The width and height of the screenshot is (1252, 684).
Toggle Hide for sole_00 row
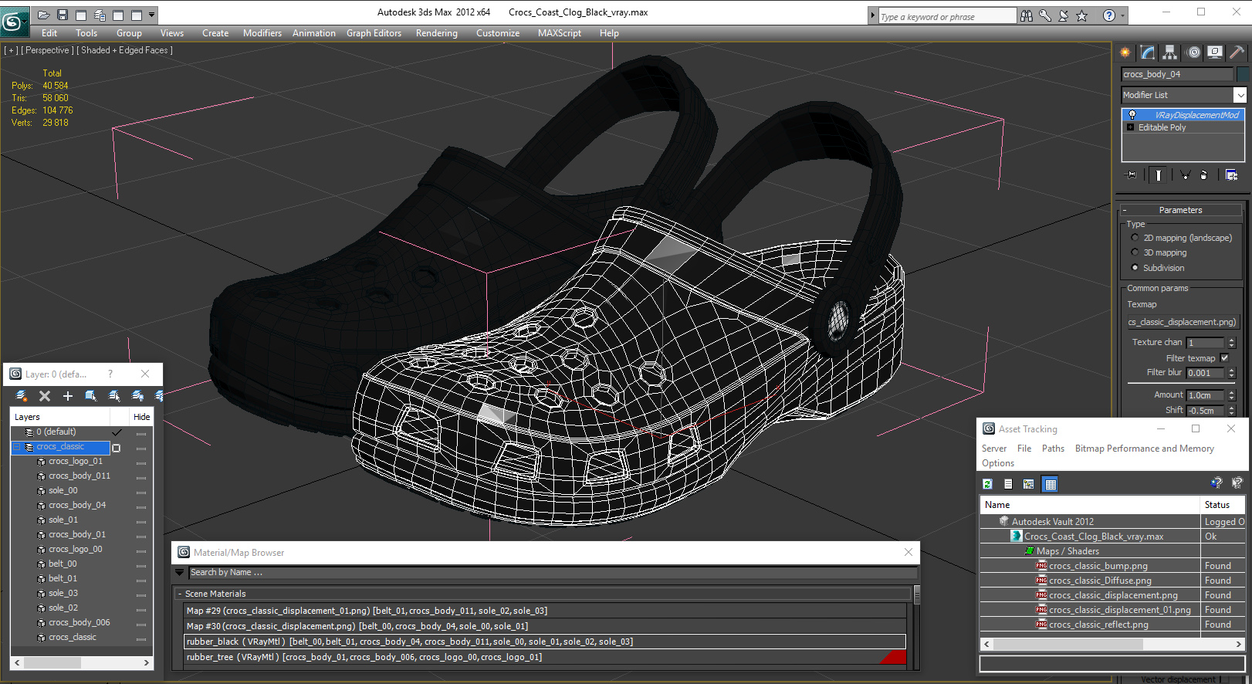141,492
